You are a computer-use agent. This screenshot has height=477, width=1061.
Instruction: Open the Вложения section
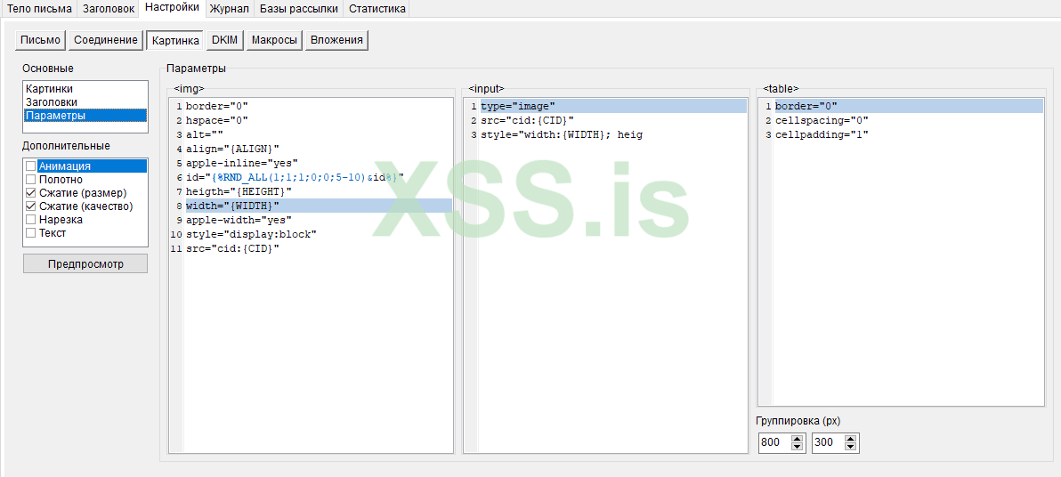pos(336,40)
